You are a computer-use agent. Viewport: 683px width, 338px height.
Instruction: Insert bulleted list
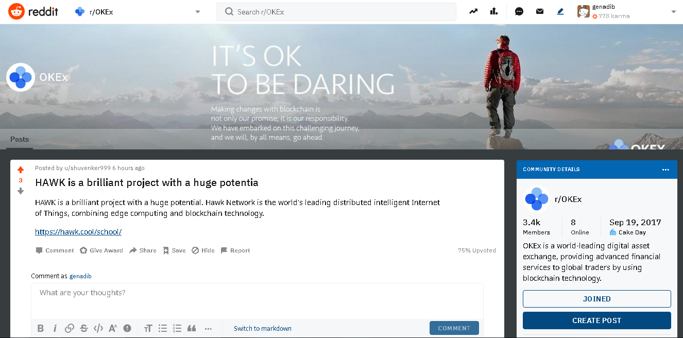click(163, 328)
